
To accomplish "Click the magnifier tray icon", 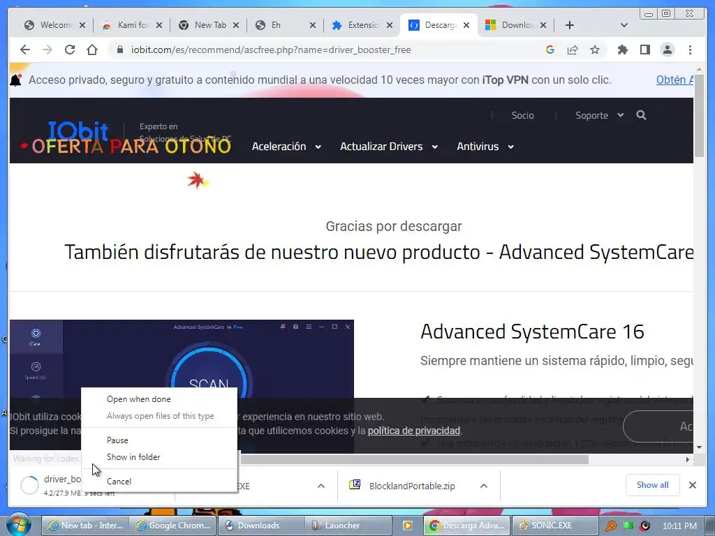I will pyautogui.click(x=610, y=526).
